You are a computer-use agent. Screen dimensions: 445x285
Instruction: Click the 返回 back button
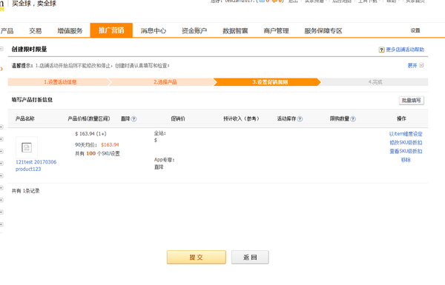(x=250, y=257)
